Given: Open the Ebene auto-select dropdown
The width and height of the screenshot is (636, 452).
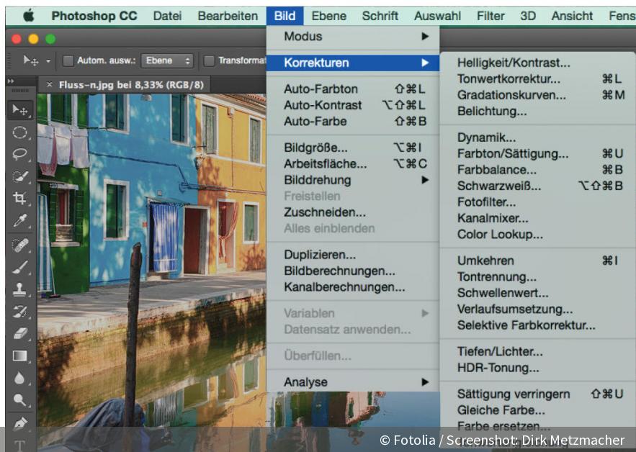Looking at the screenshot, I should tap(167, 60).
